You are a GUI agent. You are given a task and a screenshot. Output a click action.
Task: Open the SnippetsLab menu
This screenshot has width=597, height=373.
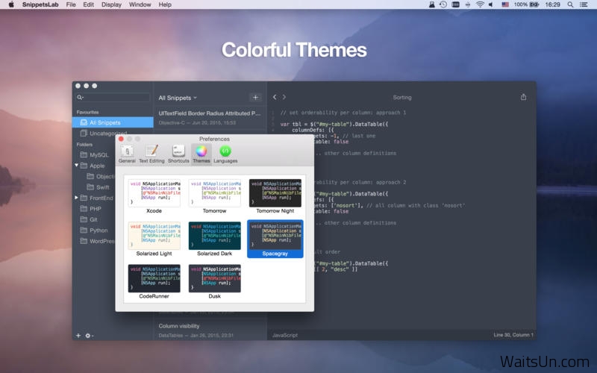[x=40, y=4]
